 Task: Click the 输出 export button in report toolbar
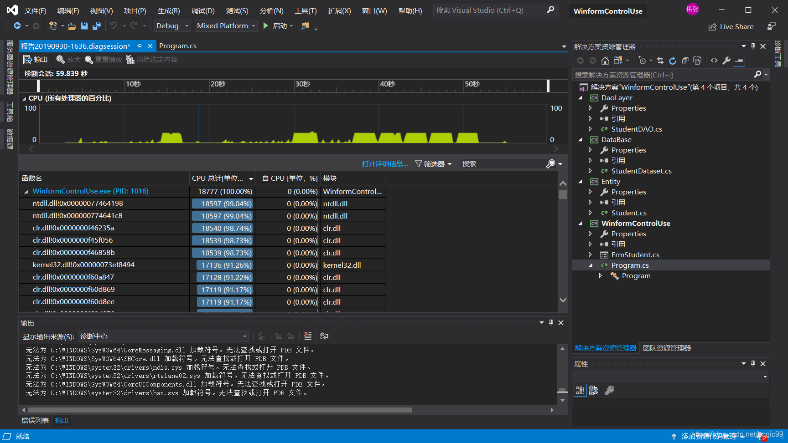(x=35, y=60)
